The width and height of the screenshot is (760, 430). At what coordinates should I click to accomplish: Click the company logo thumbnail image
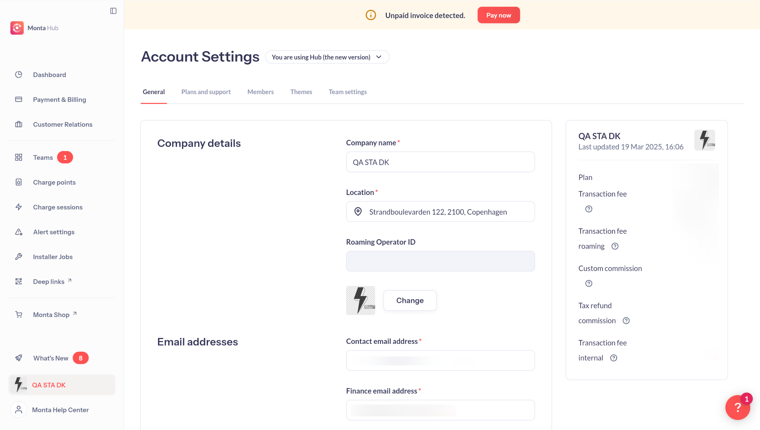(x=360, y=301)
